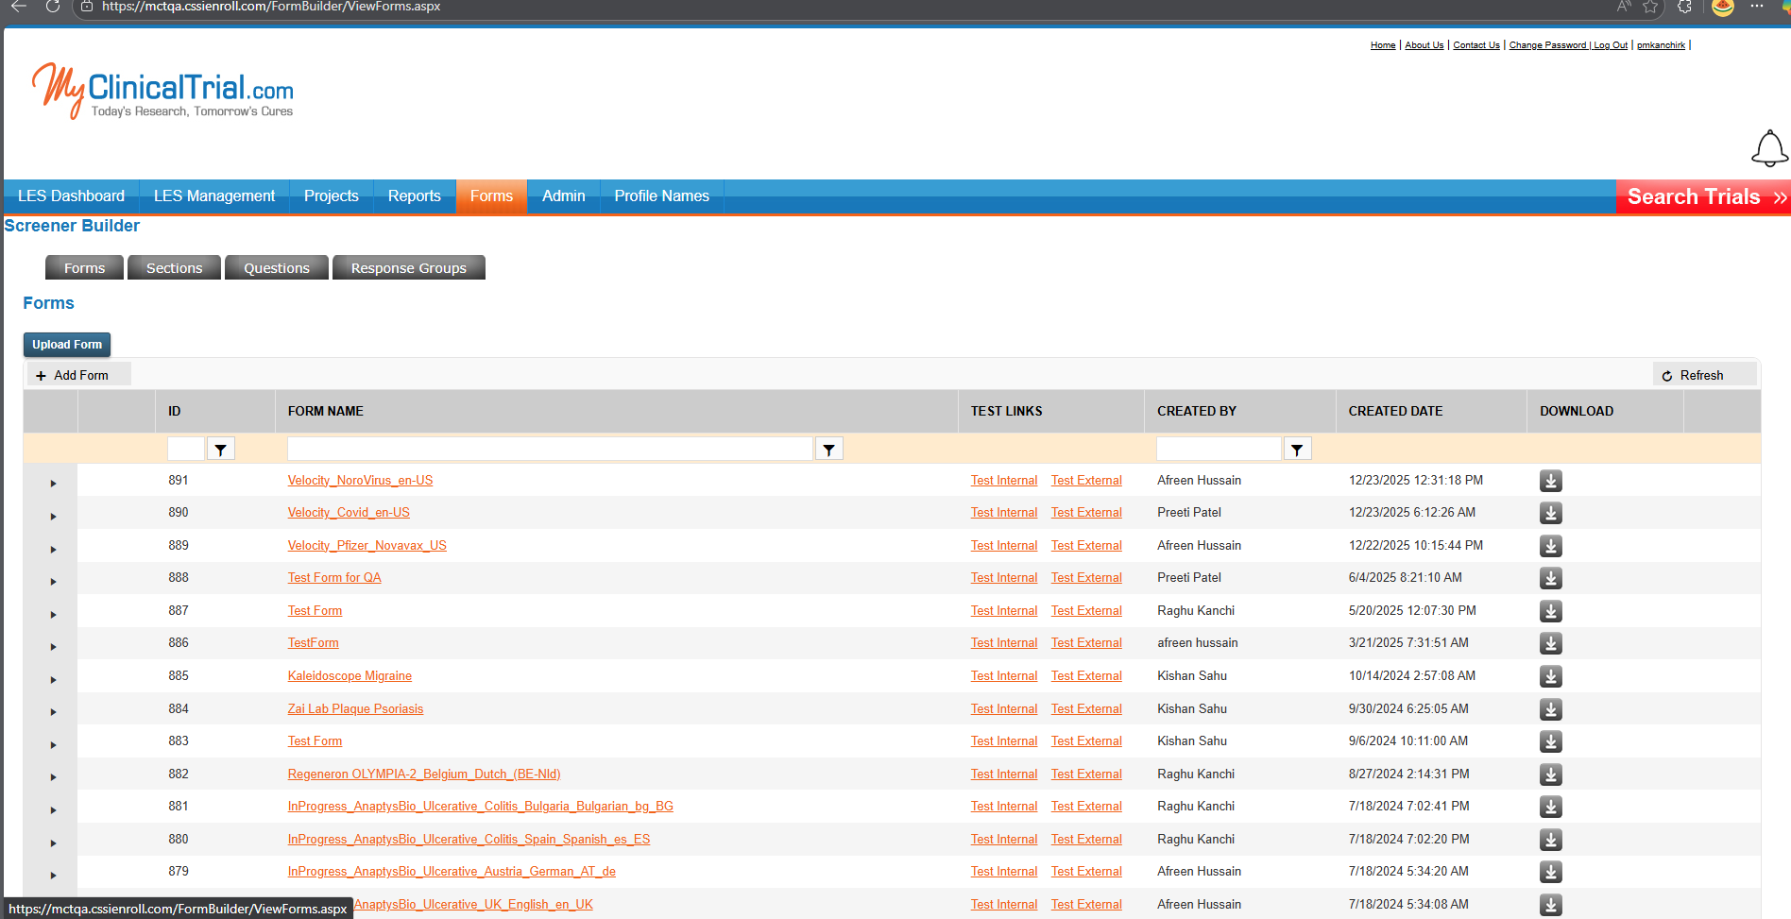
Task: Download form 879 Austria German
Action: pyautogui.click(x=1550, y=872)
